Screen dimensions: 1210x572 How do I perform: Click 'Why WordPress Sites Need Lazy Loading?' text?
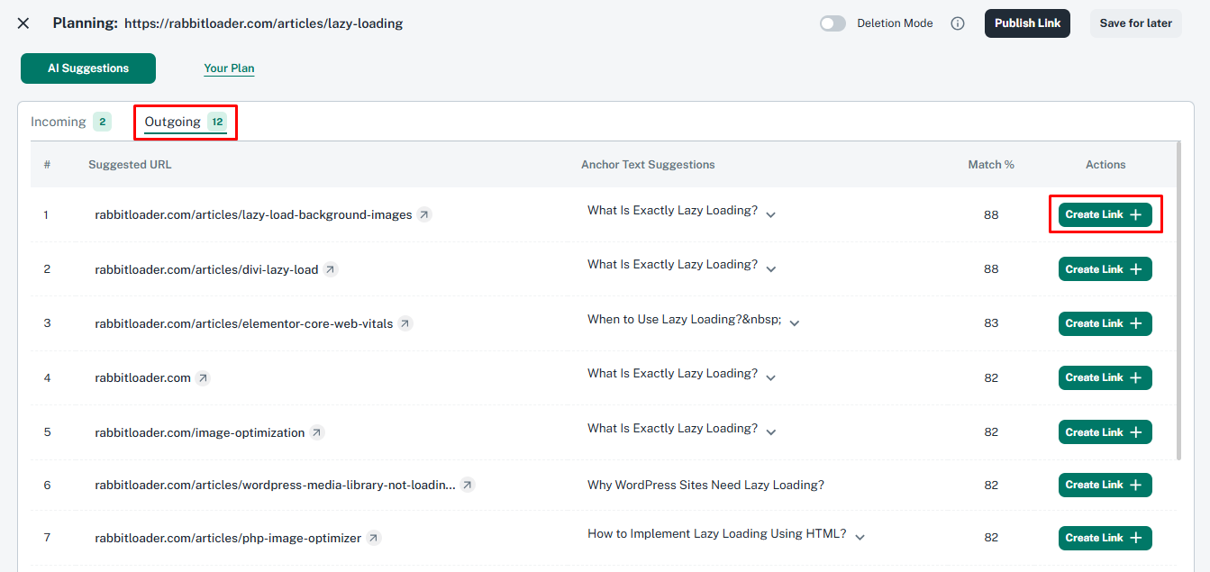coord(705,485)
